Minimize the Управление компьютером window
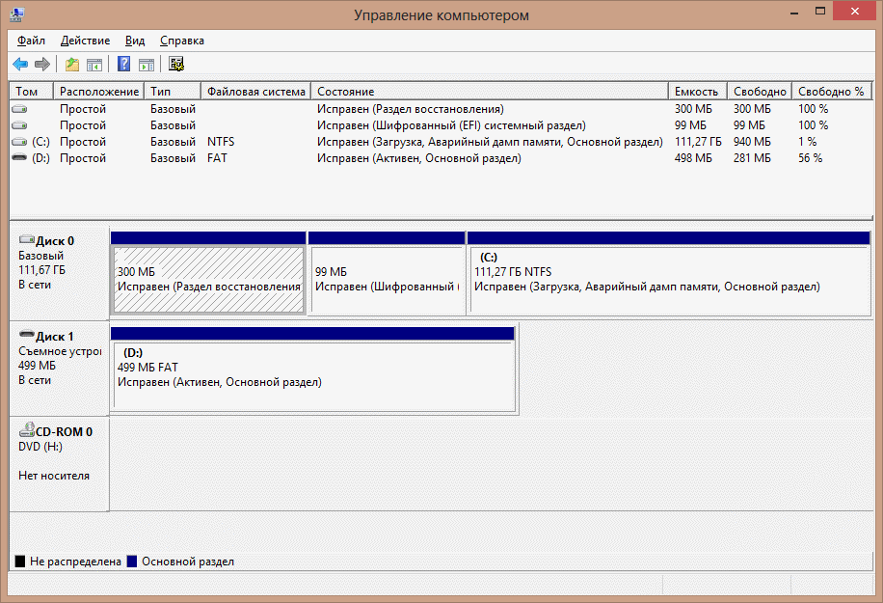Image resolution: width=883 pixels, height=603 pixels. pos(794,12)
